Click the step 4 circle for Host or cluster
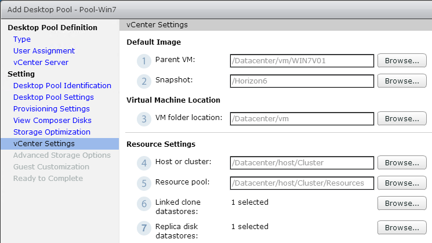Screen dimensions: 432x243 (x=144, y=163)
